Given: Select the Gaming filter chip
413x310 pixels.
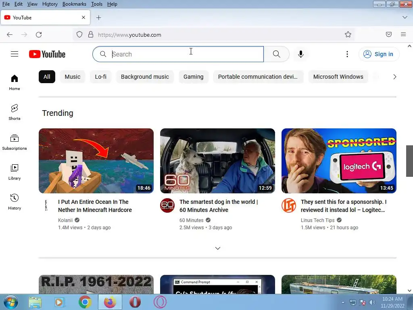Looking at the screenshot, I should pos(193,77).
